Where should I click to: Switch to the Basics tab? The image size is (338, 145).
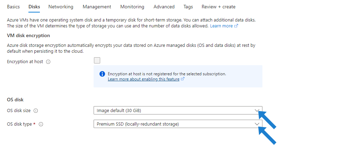[13, 7]
